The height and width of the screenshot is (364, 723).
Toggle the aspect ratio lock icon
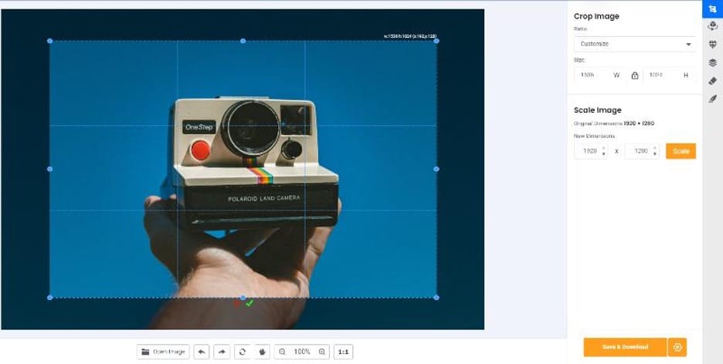(x=634, y=76)
